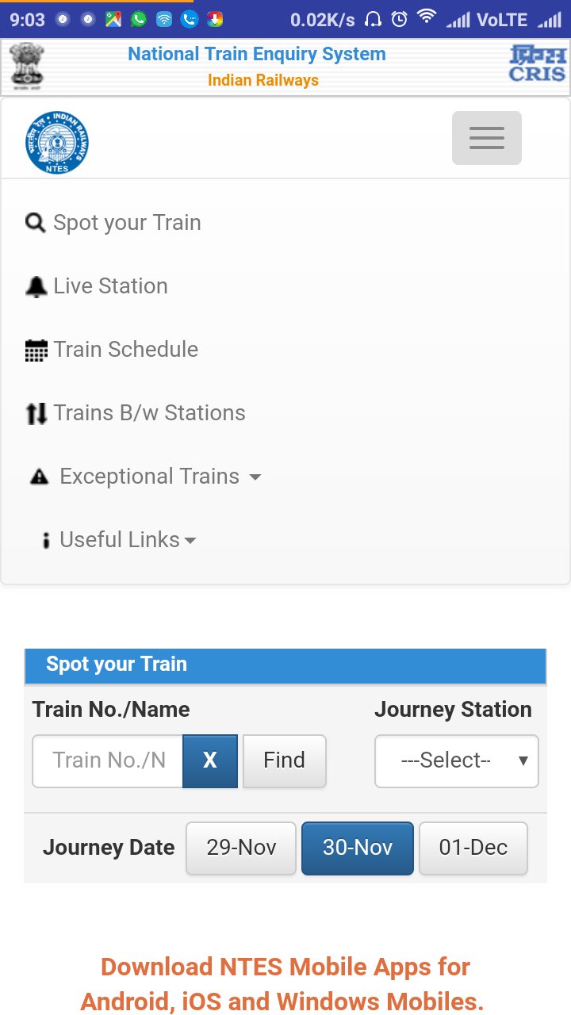Image resolution: width=571 pixels, height=1015 pixels.
Task: Clear train input with X button
Action: [210, 760]
